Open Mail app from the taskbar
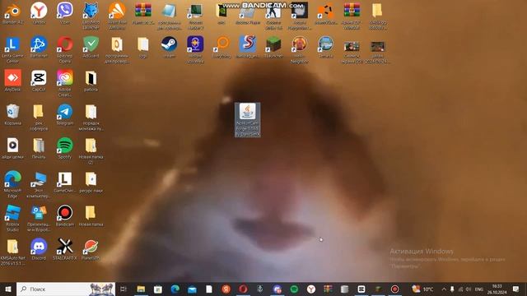 point(192,289)
